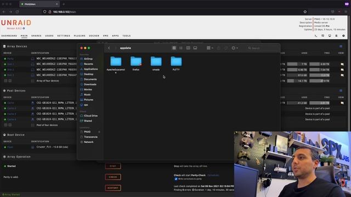
Task: Click the Finder share icon
Action: pyautogui.click(x=219, y=48)
